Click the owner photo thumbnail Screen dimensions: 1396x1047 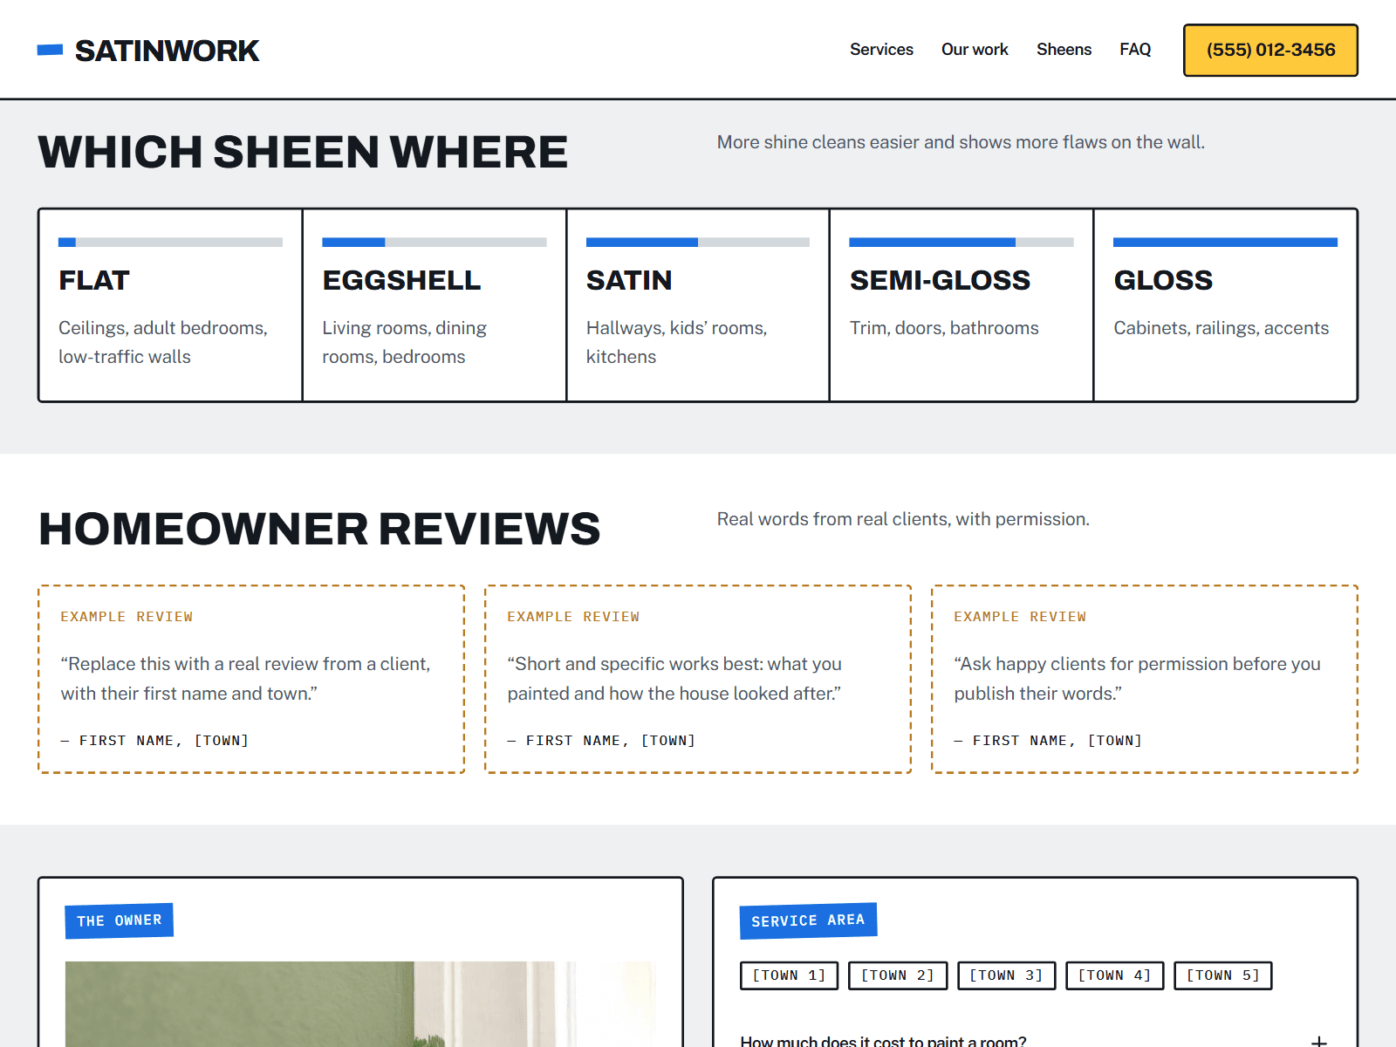(x=360, y=1004)
